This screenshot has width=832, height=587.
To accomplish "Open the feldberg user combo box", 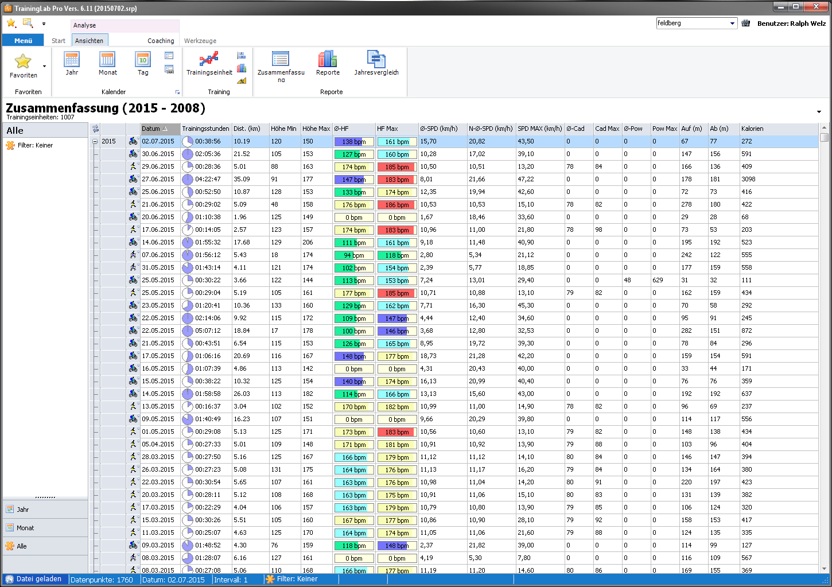I will pyautogui.click(x=696, y=23).
